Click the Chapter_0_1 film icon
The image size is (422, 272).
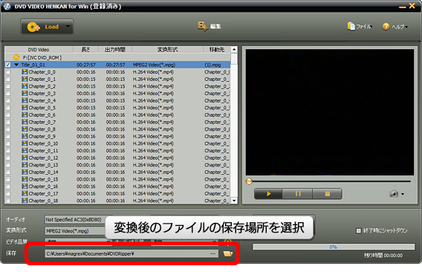point(25,80)
